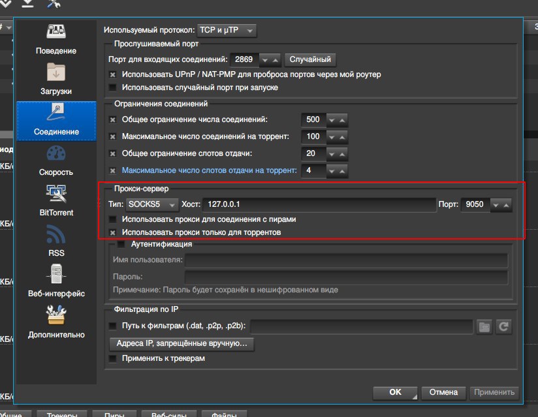This screenshot has width=538, height=417.
Task: Switch to Трекеры tab in main window
Action: tap(62, 414)
